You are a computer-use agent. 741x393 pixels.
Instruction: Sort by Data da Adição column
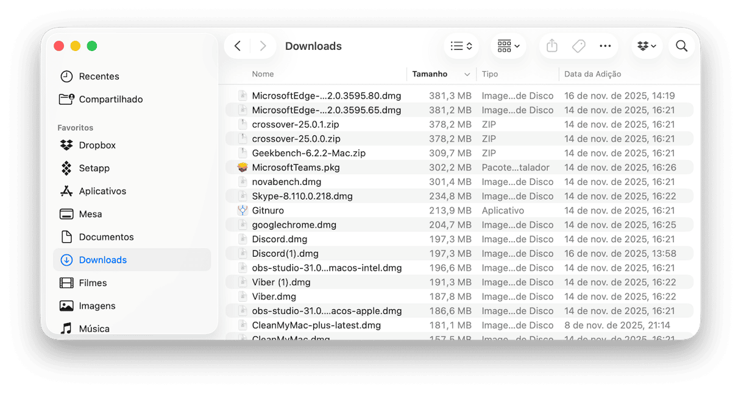point(592,74)
